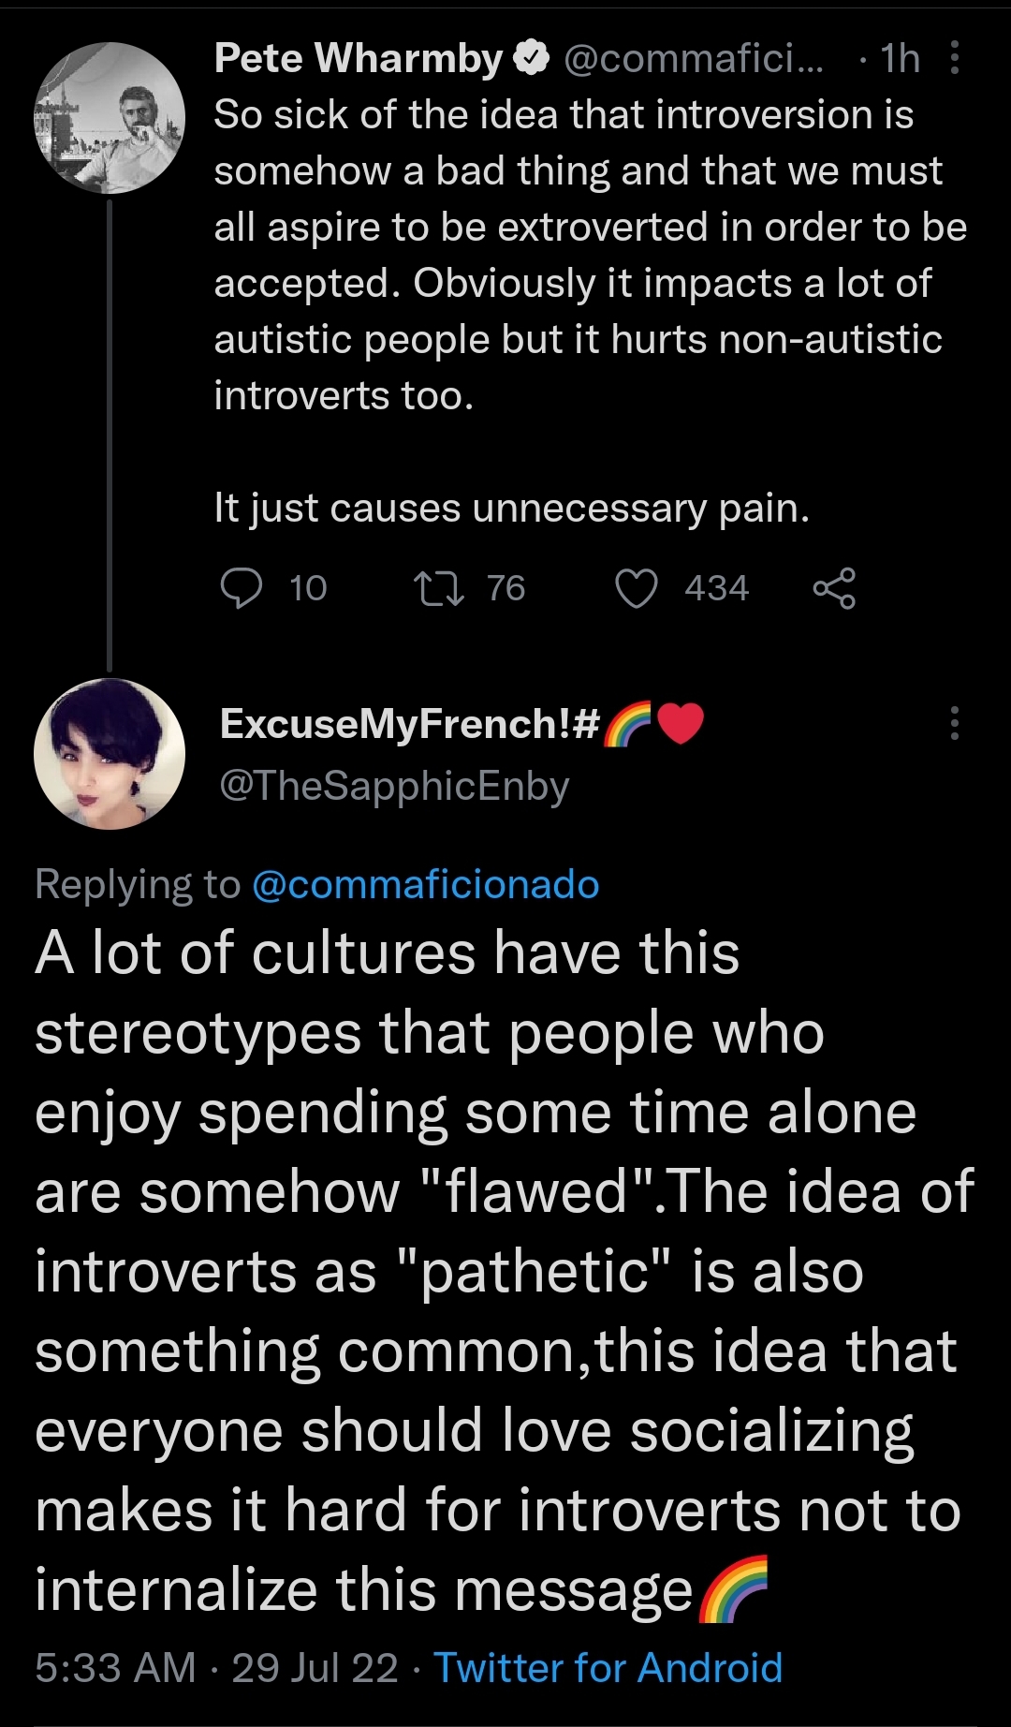Click the ExcuseMyFrench!# display name
Viewport: 1011px width, 1727px height.
tap(410, 724)
